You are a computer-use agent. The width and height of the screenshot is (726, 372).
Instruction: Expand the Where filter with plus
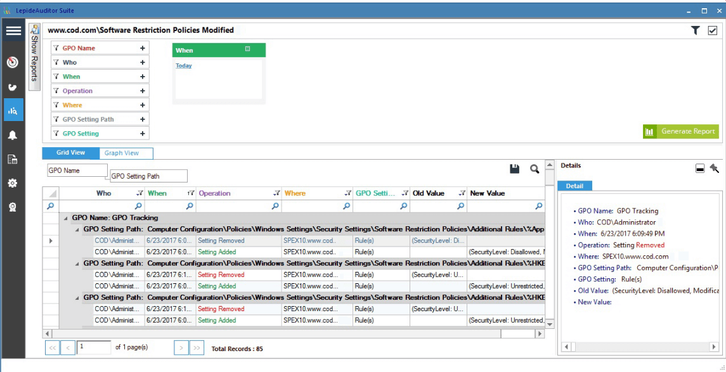tap(143, 105)
